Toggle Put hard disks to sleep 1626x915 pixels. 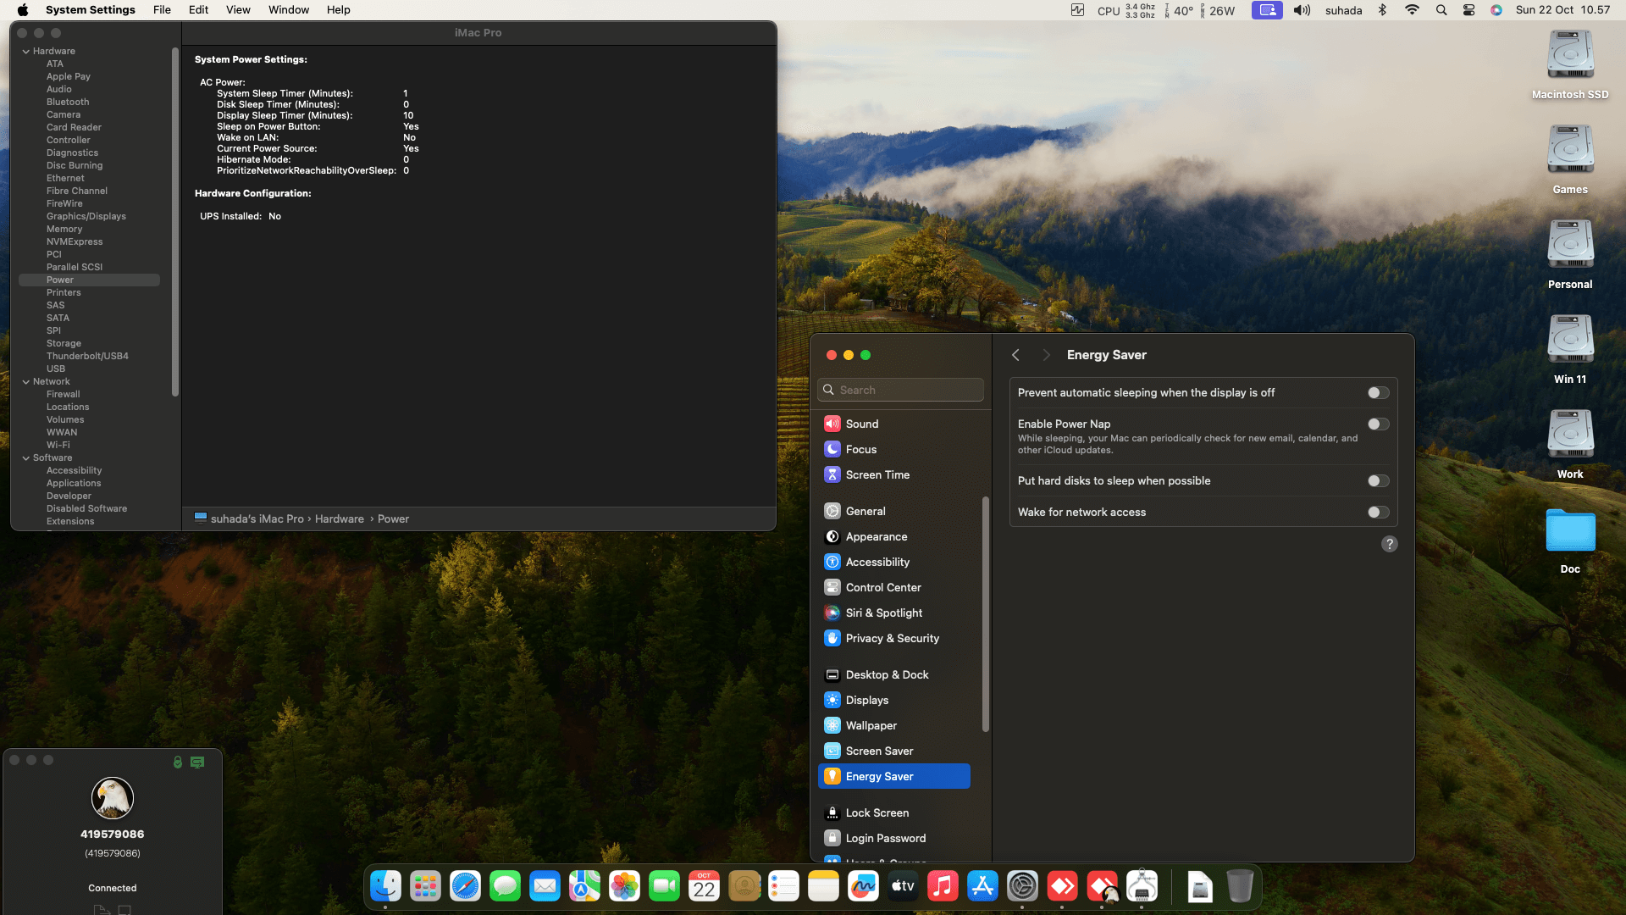(x=1378, y=481)
